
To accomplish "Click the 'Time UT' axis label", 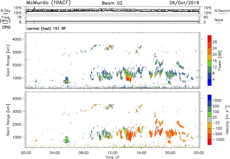I will [x=112, y=157].
